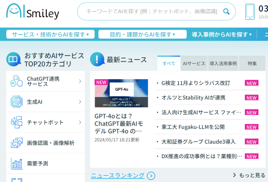Expand 生成AI row chevron
Screen dimensions: 268x182
coord(80,102)
